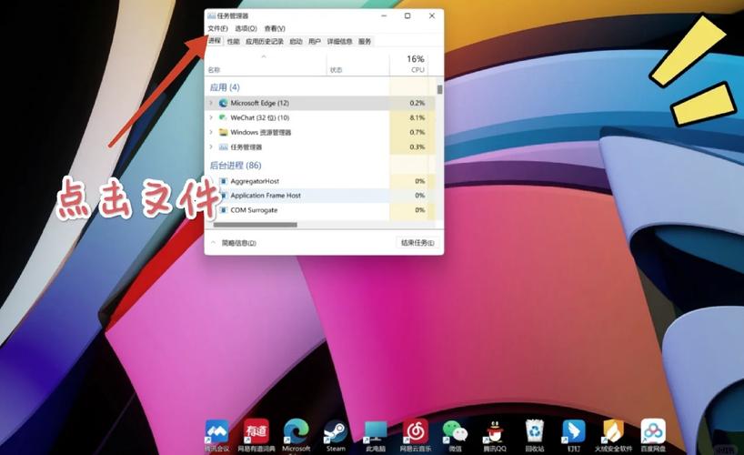Open the 微信 desktop icon

point(455,432)
